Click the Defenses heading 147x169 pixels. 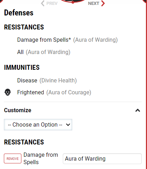[19, 13]
